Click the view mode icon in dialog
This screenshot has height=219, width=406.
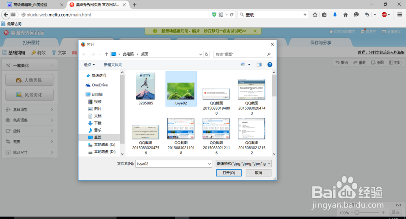(x=243, y=65)
